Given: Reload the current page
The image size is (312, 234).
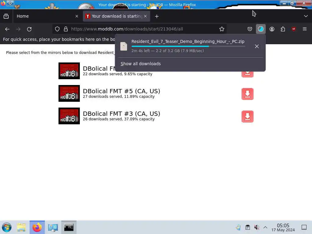Looking at the screenshot, I should tap(29, 29).
